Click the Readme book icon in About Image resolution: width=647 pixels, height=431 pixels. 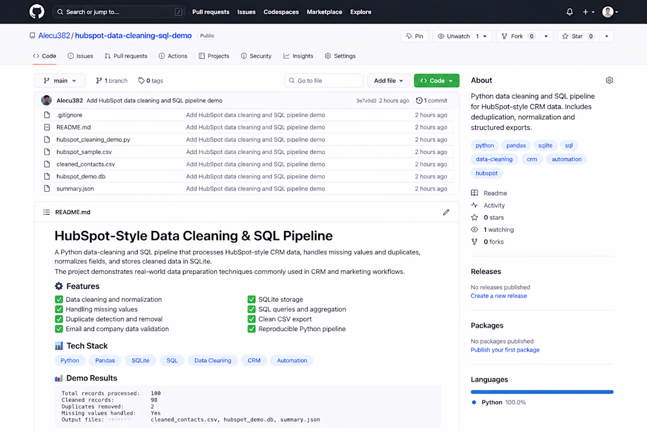coord(475,193)
